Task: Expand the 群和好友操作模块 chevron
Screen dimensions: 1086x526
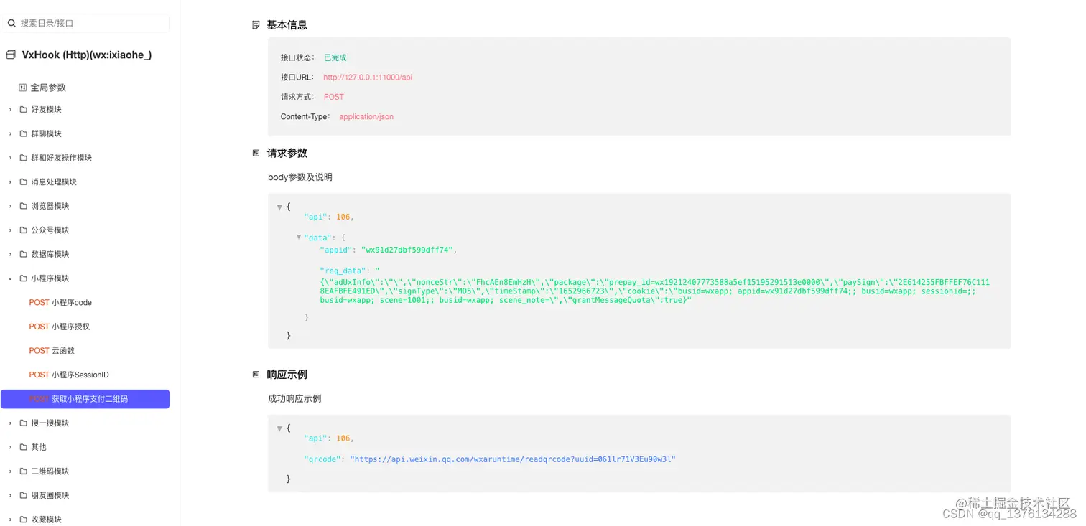Action: coord(11,158)
